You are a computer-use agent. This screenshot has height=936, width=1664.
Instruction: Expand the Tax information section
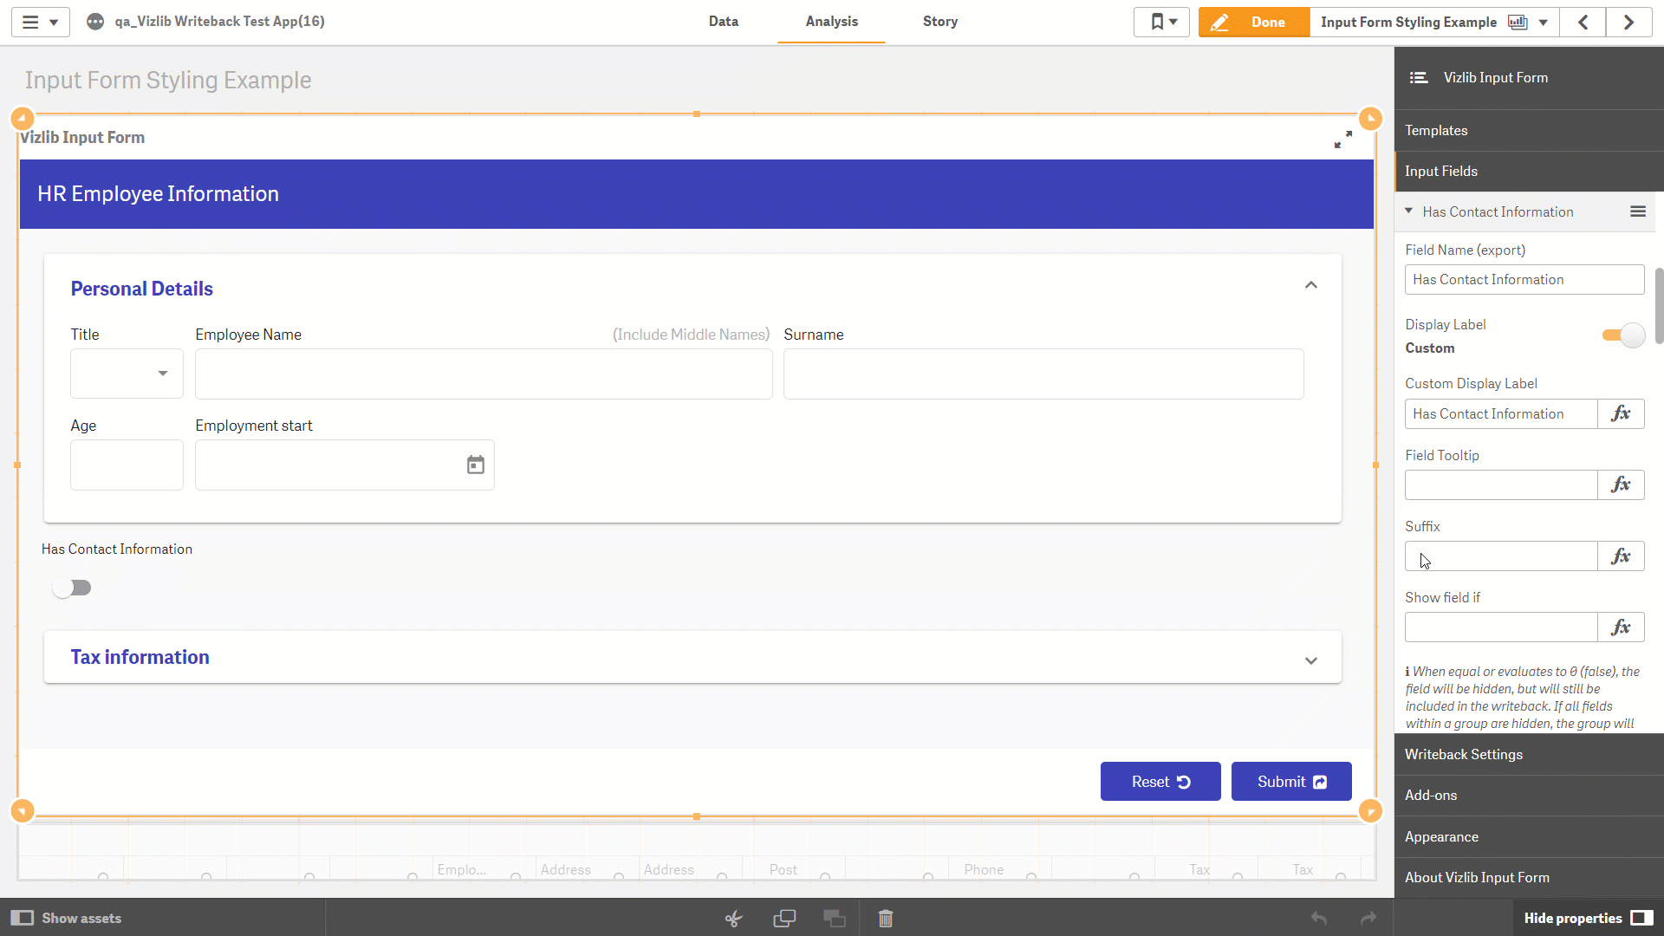coord(1311,660)
